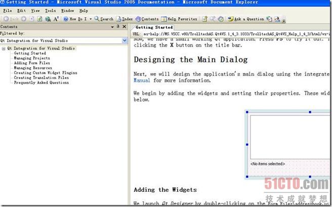Viewport: 332px width, 207px height.
Task: Open the Tools menu
Action: click(50, 11)
